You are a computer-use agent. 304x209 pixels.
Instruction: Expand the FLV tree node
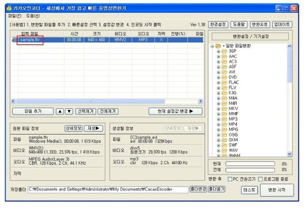pyautogui.click(x=219, y=88)
